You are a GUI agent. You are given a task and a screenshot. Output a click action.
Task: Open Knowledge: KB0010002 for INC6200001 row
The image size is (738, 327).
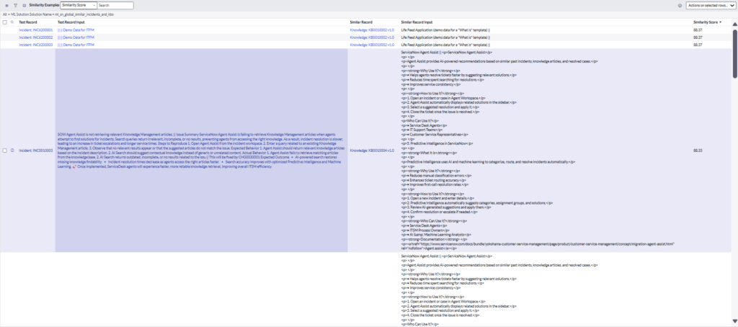(x=372, y=30)
